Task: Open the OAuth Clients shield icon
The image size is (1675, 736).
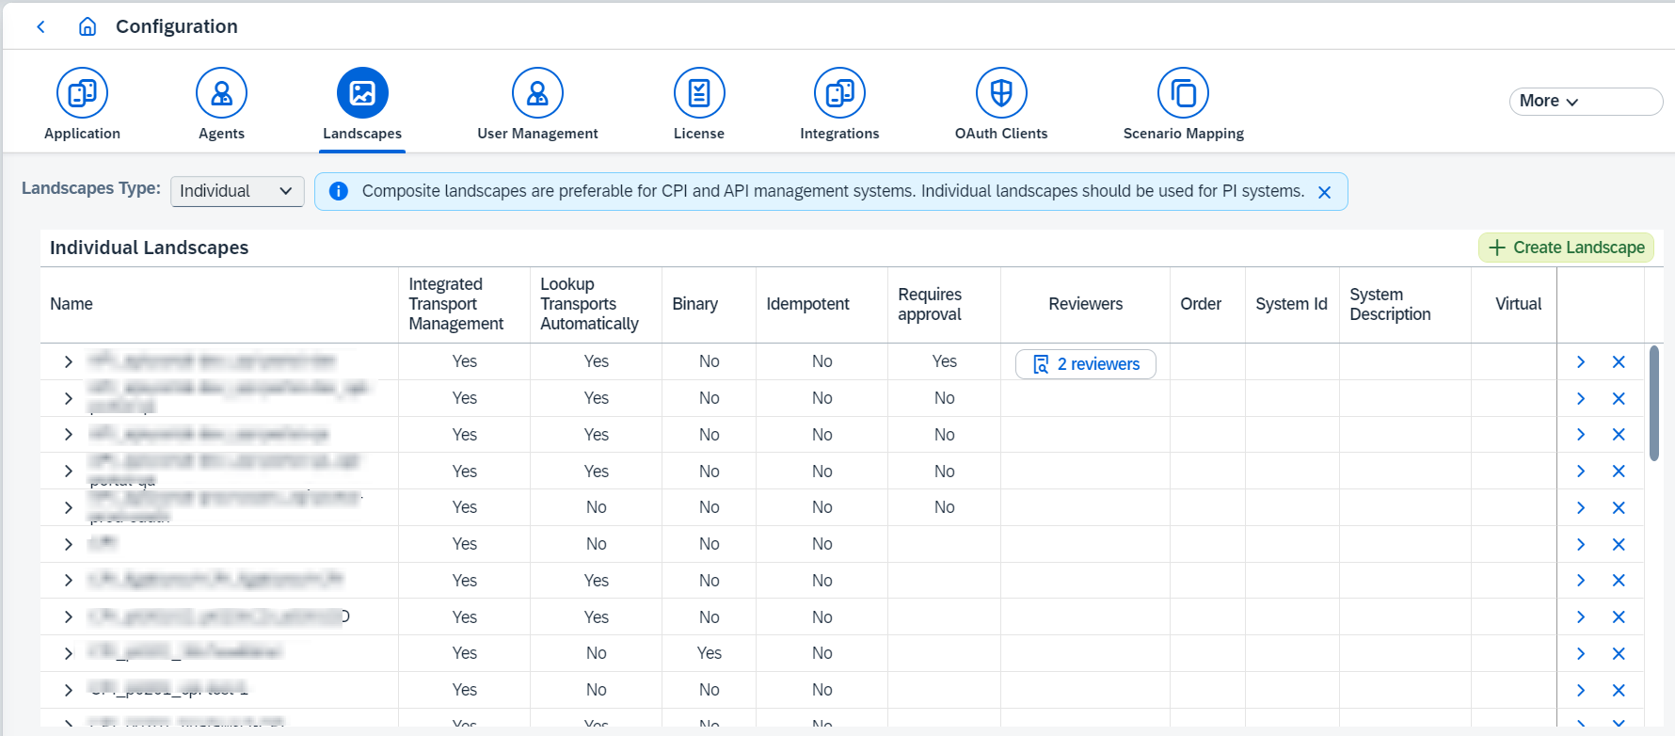Action: coord(1001,93)
